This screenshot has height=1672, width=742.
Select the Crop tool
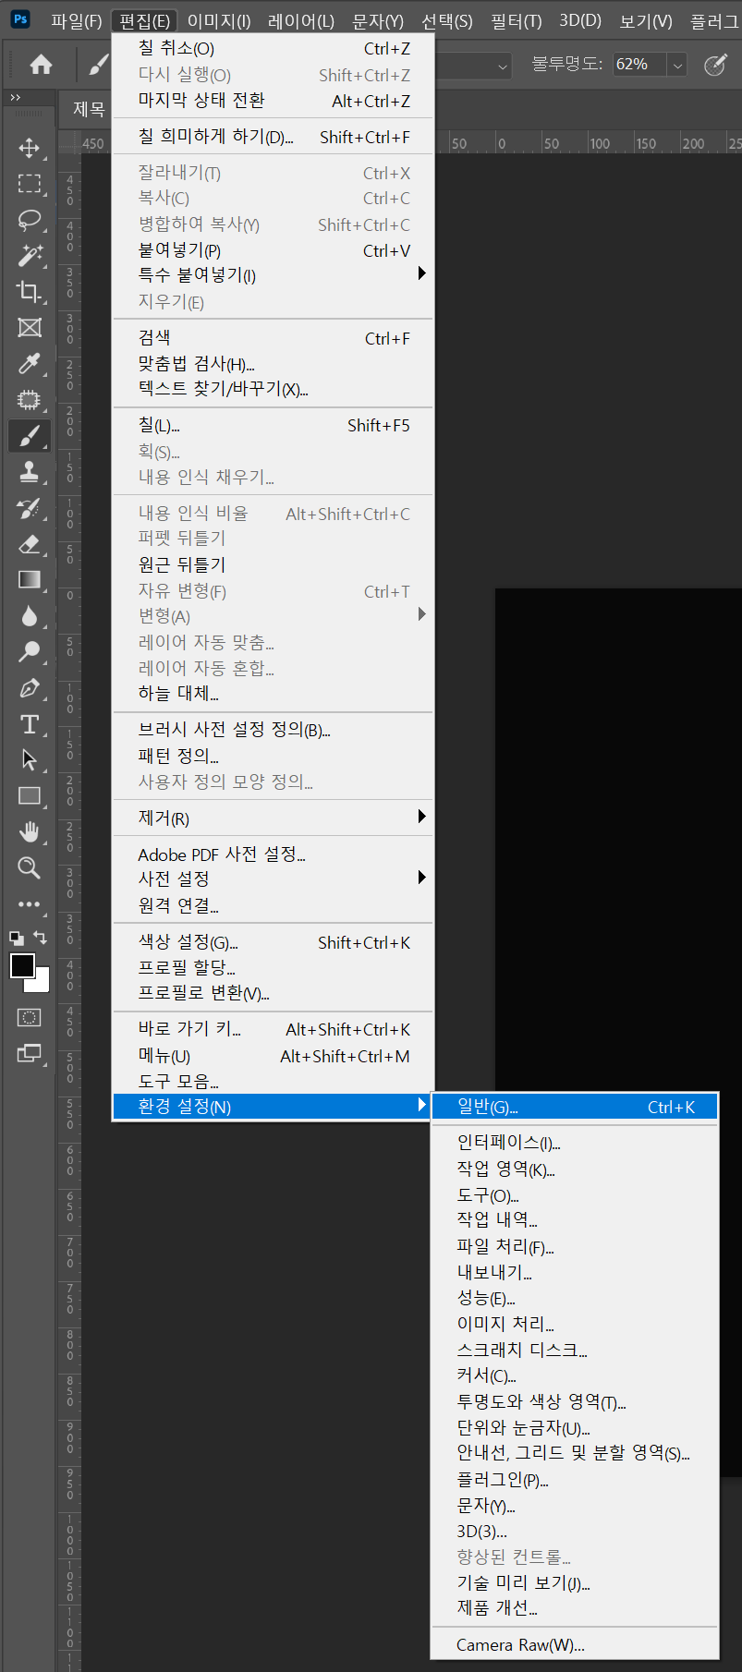tap(29, 292)
